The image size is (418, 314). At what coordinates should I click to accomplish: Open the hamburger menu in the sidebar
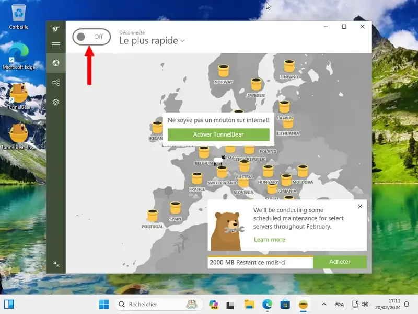56,44
